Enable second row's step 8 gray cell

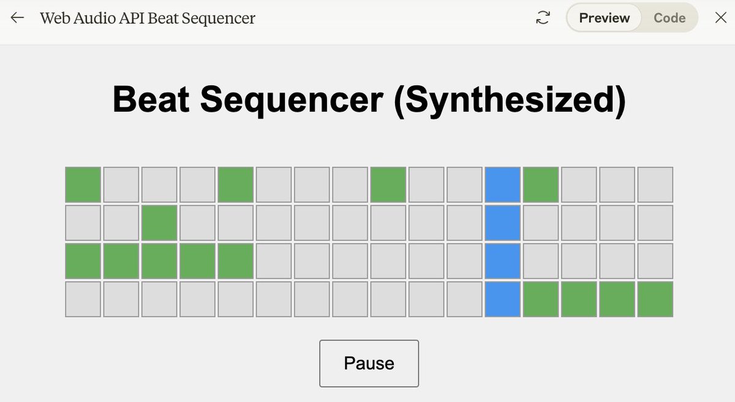point(350,223)
